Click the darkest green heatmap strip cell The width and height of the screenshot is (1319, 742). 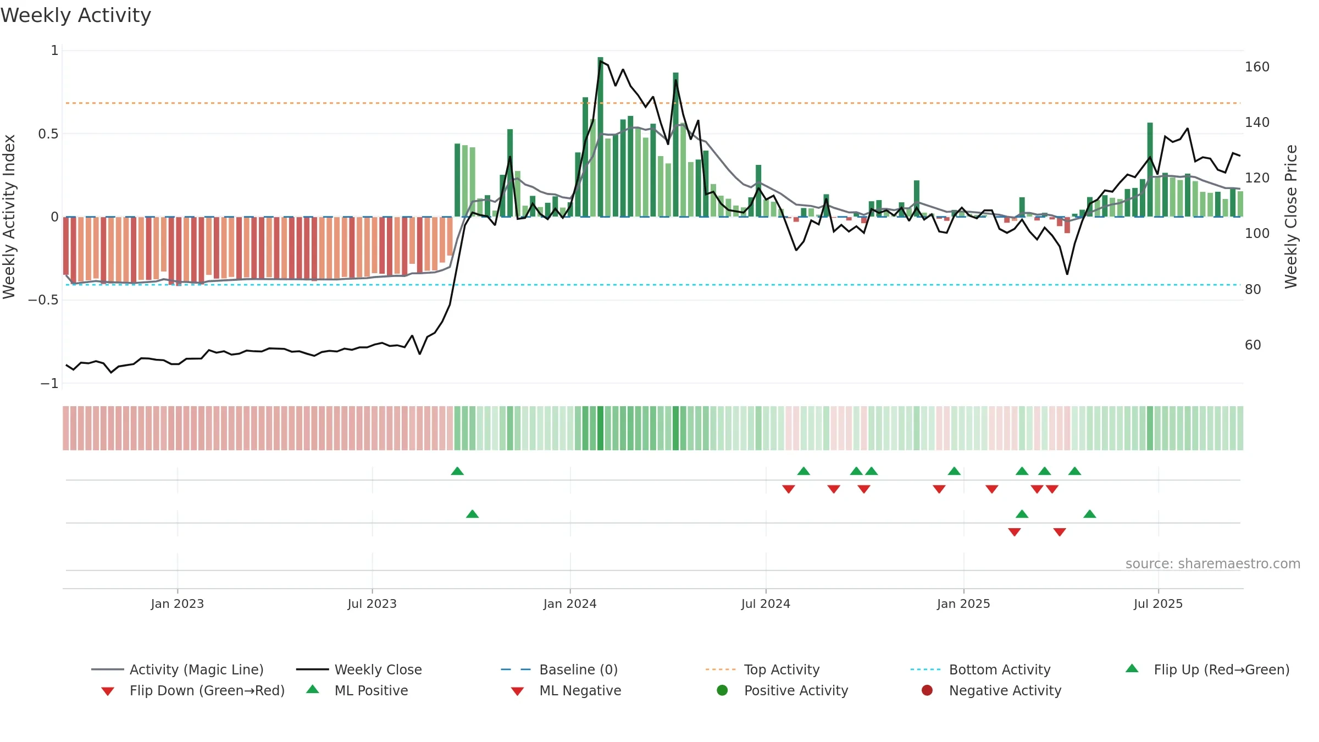coord(600,428)
